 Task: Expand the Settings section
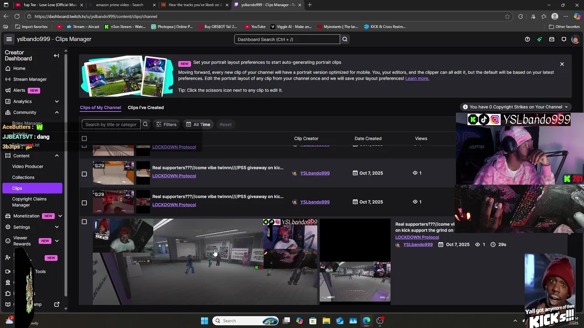(57, 227)
